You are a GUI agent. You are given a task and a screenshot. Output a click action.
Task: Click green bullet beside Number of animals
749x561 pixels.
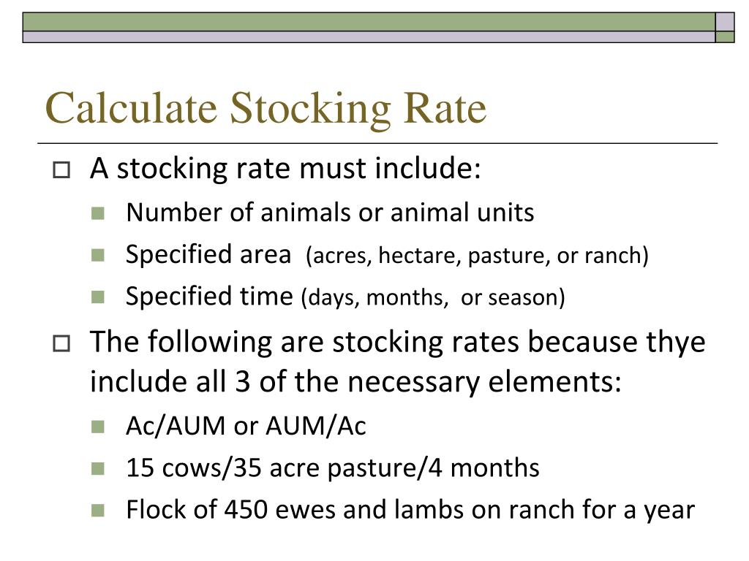pos(98,213)
